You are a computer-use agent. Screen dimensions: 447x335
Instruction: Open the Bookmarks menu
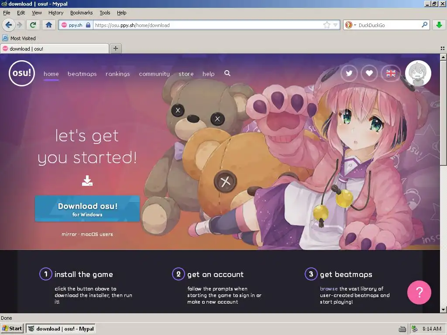tap(81, 13)
